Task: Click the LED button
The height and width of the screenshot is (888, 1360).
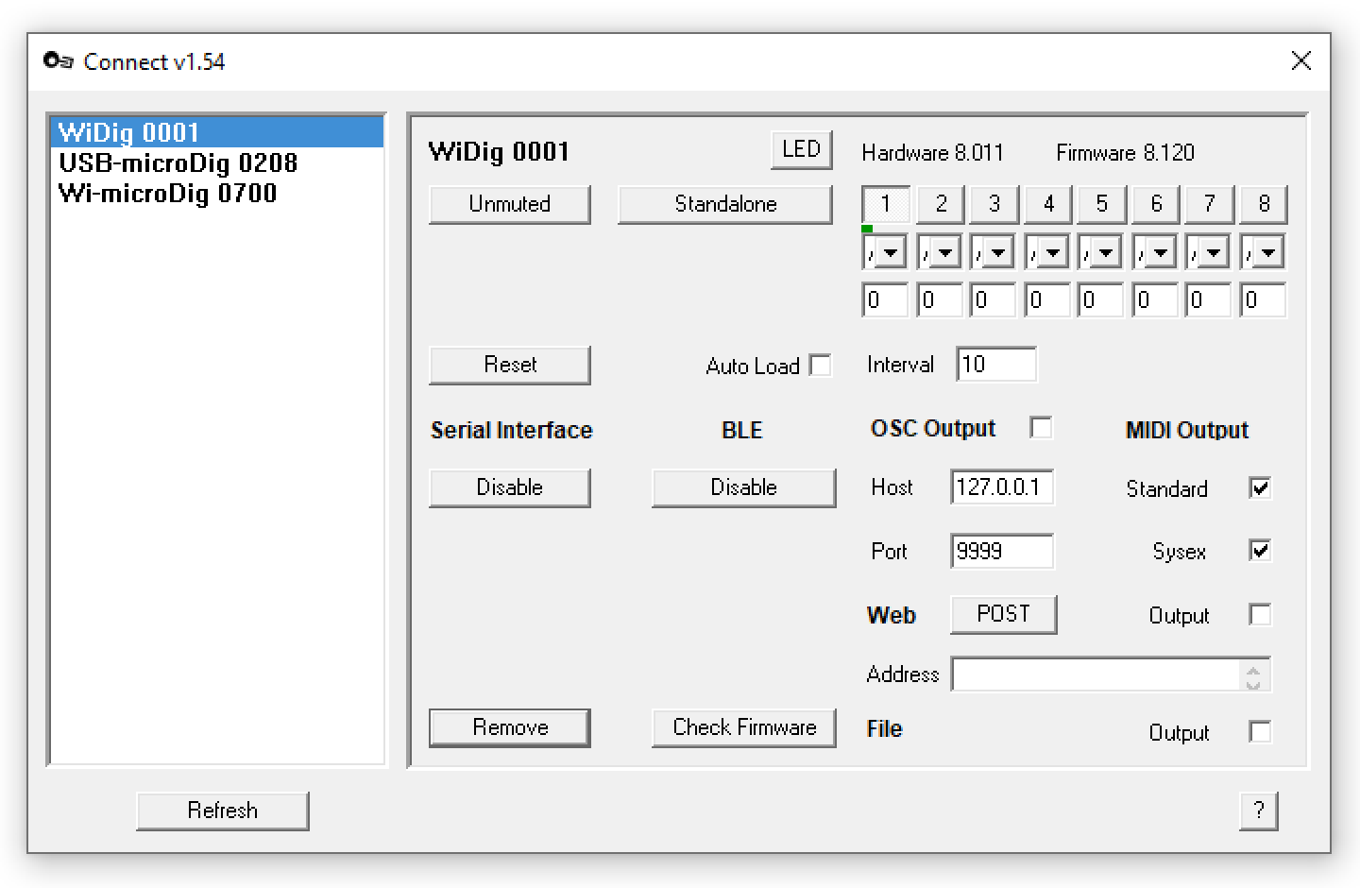Action: pyautogui.click(x=801, y=149)
